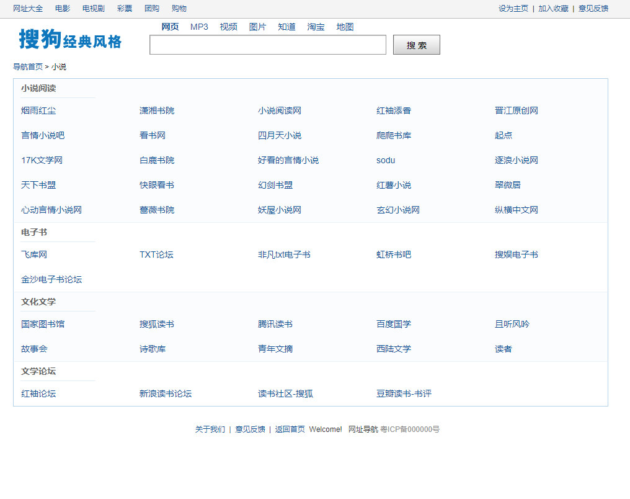Click the TXT论坛 link

156,254
